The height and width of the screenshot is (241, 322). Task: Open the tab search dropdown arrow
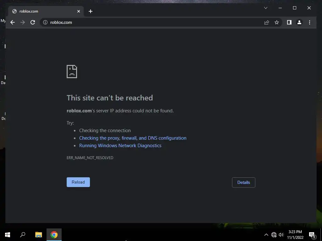265,8
